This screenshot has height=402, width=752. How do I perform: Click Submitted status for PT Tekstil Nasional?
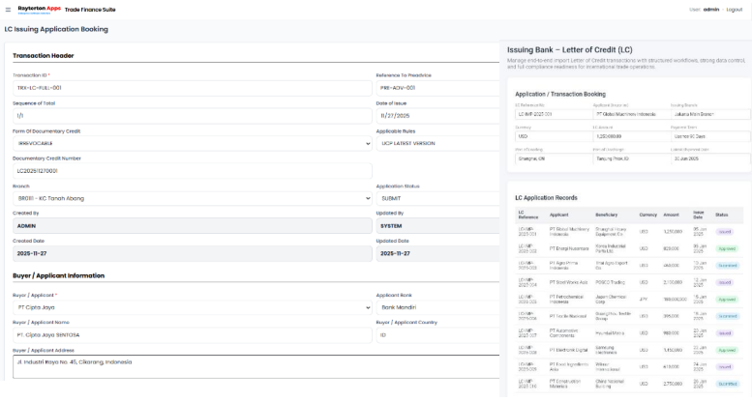click(728, 316)
